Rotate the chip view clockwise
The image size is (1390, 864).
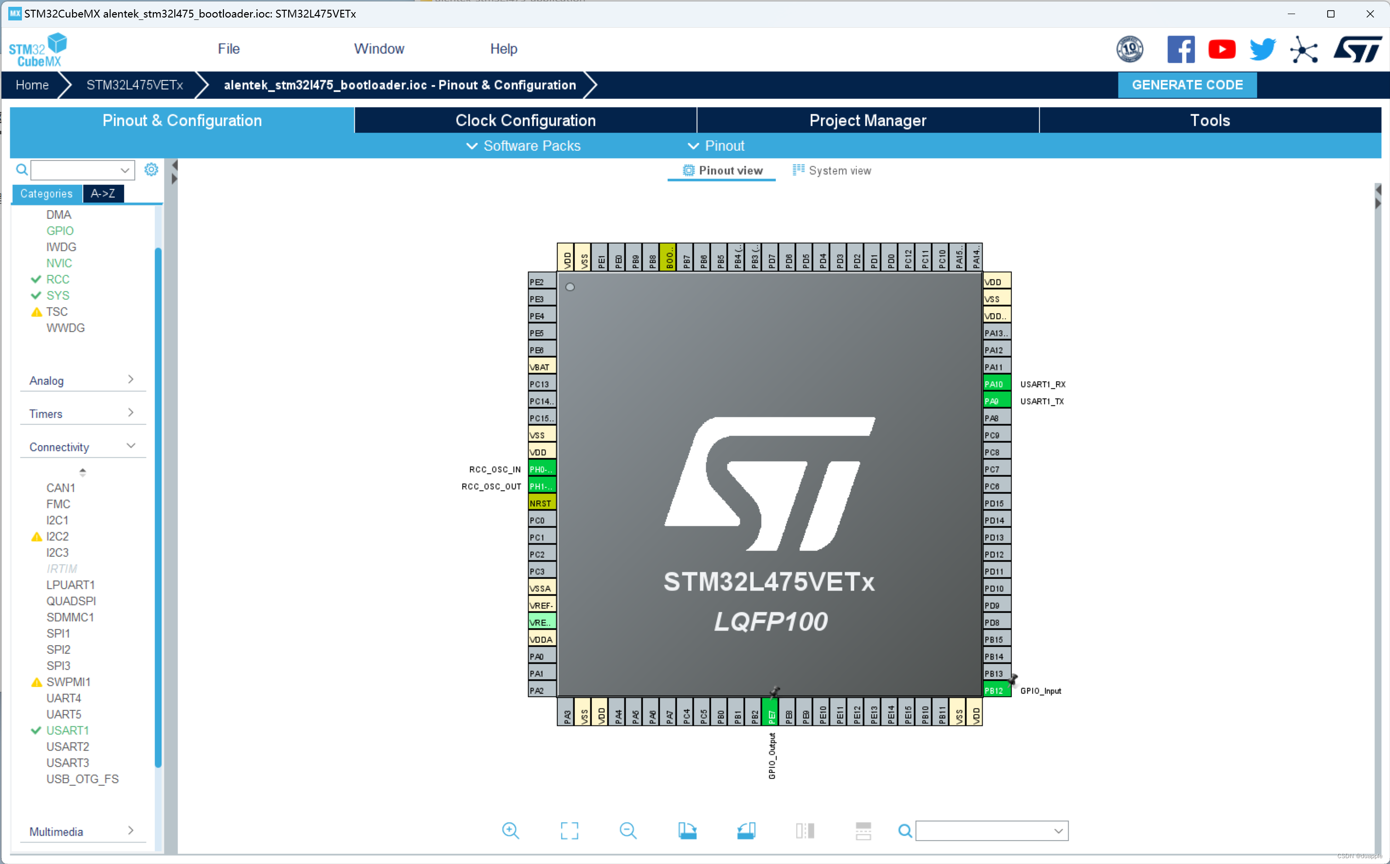(x=687, y=830)
